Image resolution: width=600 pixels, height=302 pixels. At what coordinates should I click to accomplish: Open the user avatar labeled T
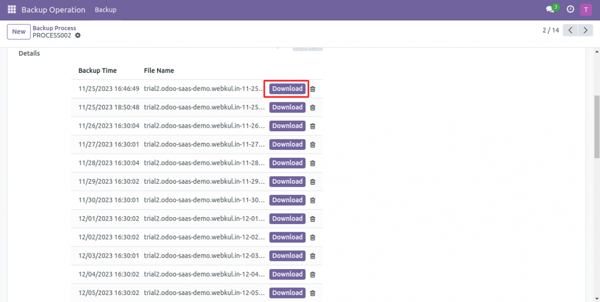585,9
